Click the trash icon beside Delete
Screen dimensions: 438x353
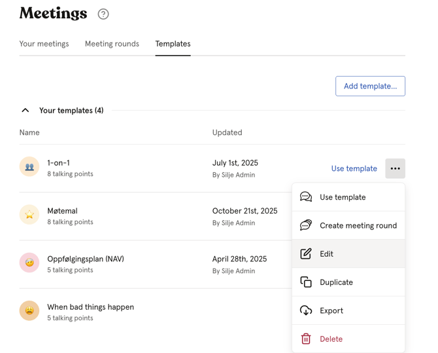click(x=306, y=339)
